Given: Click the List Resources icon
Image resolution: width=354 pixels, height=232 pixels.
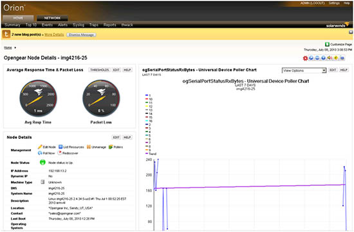Looking at the screenshot, I should 61,147.
